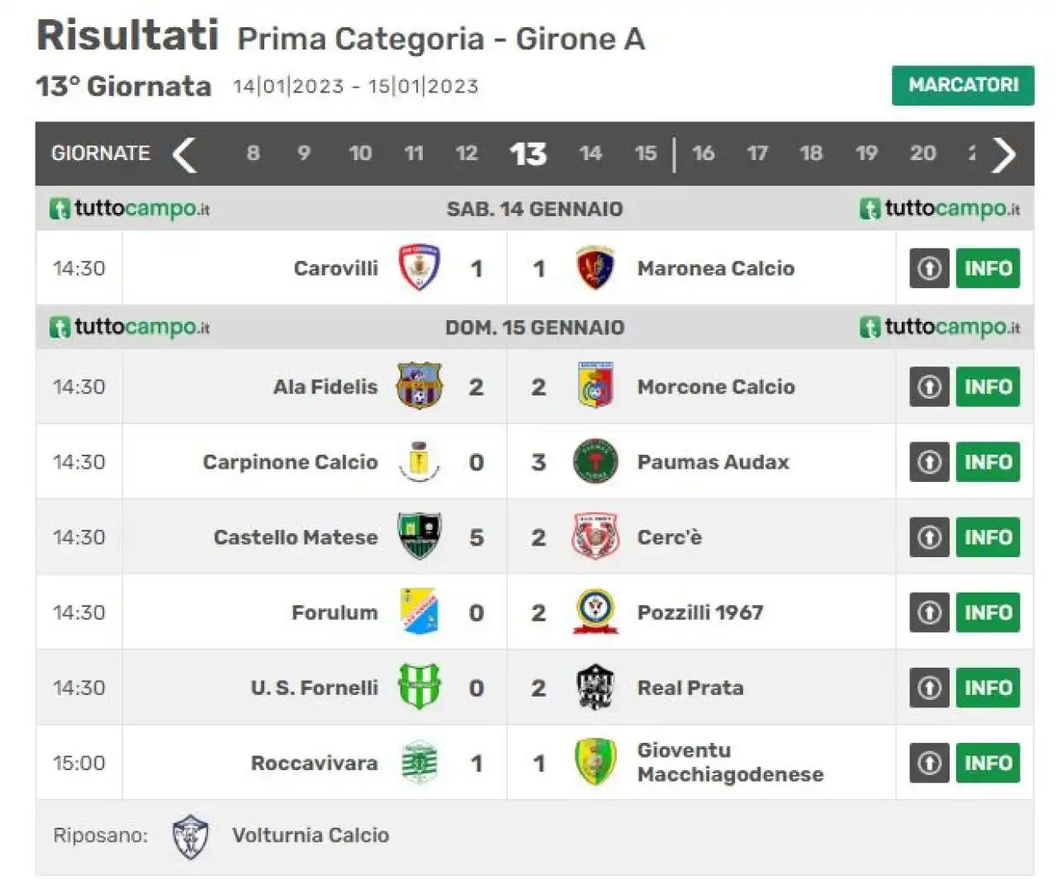Advance giornate list with right chevron
1057x879 pixels.
tap(1003, 154)
